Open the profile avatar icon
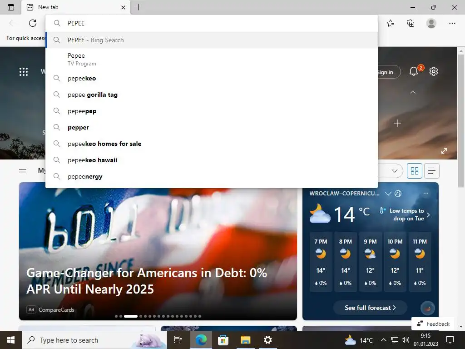465x349 pixels. coord(431,23)
